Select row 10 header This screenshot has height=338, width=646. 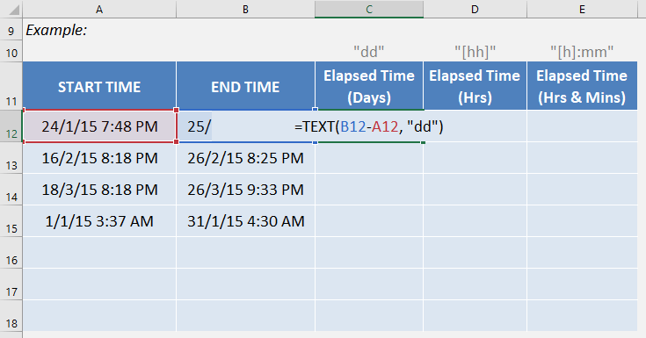click(11, 51)
